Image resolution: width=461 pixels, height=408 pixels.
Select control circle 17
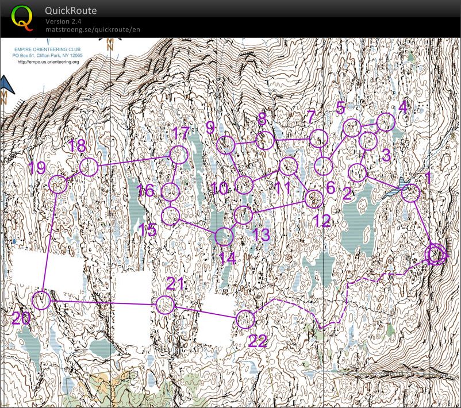pyautogui.click(x=178, y=155)
